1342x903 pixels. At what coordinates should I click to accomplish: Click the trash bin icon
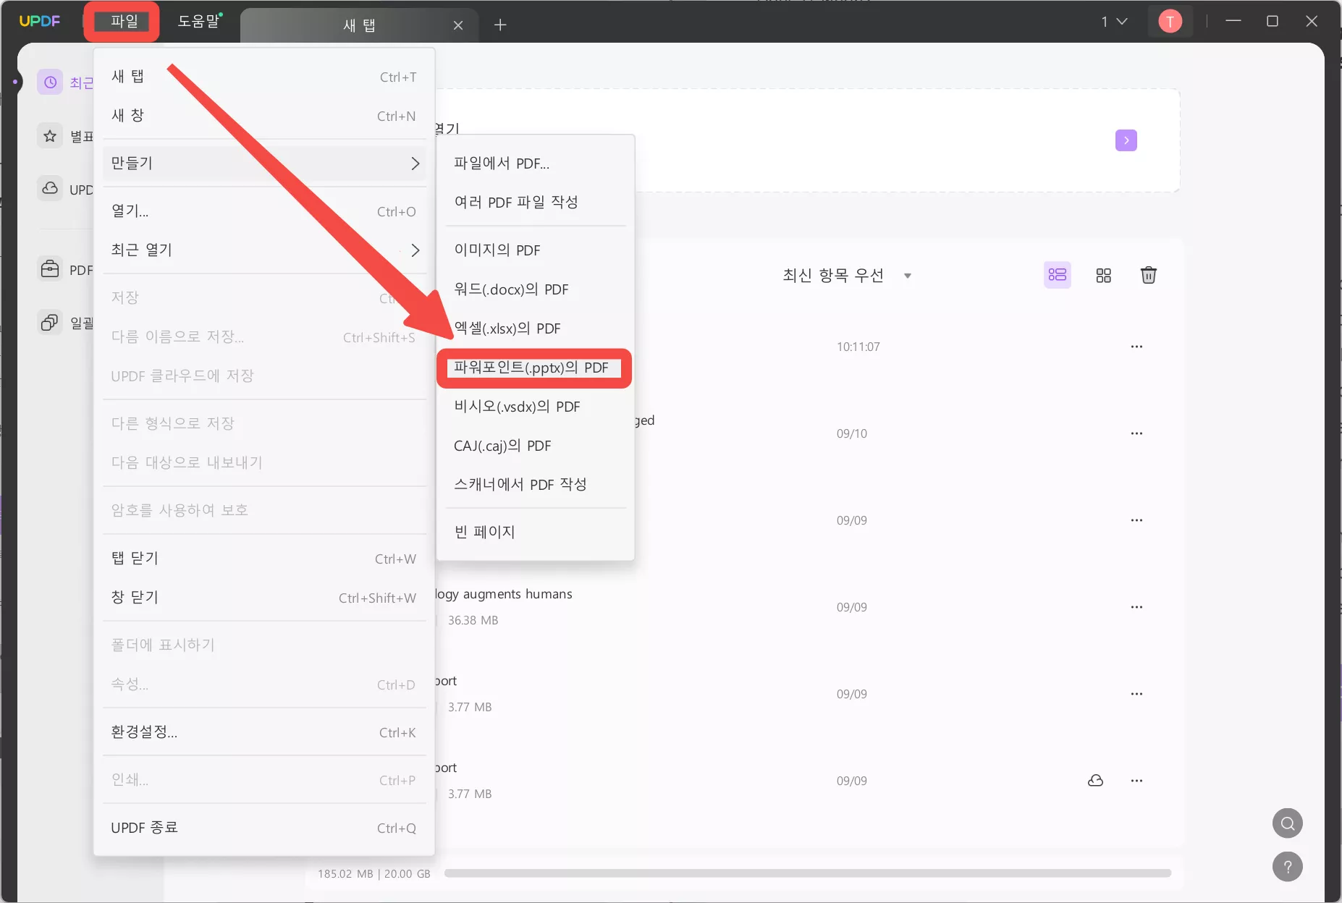coord(1149,275)
